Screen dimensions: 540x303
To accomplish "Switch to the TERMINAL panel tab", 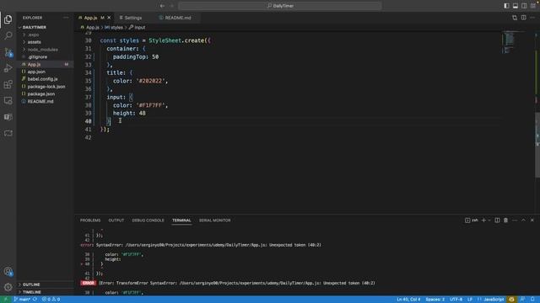I will click(181, 221).
